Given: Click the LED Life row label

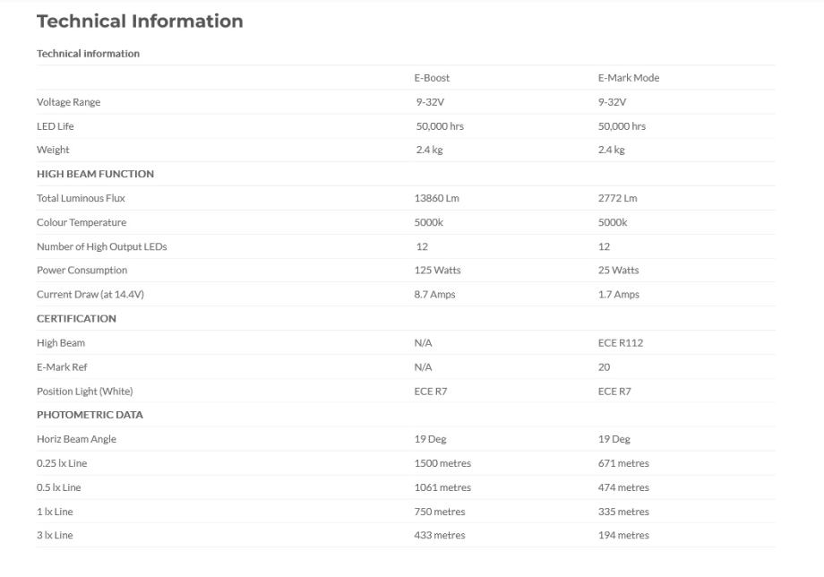Looking at the screenshot, I should 56,126.
